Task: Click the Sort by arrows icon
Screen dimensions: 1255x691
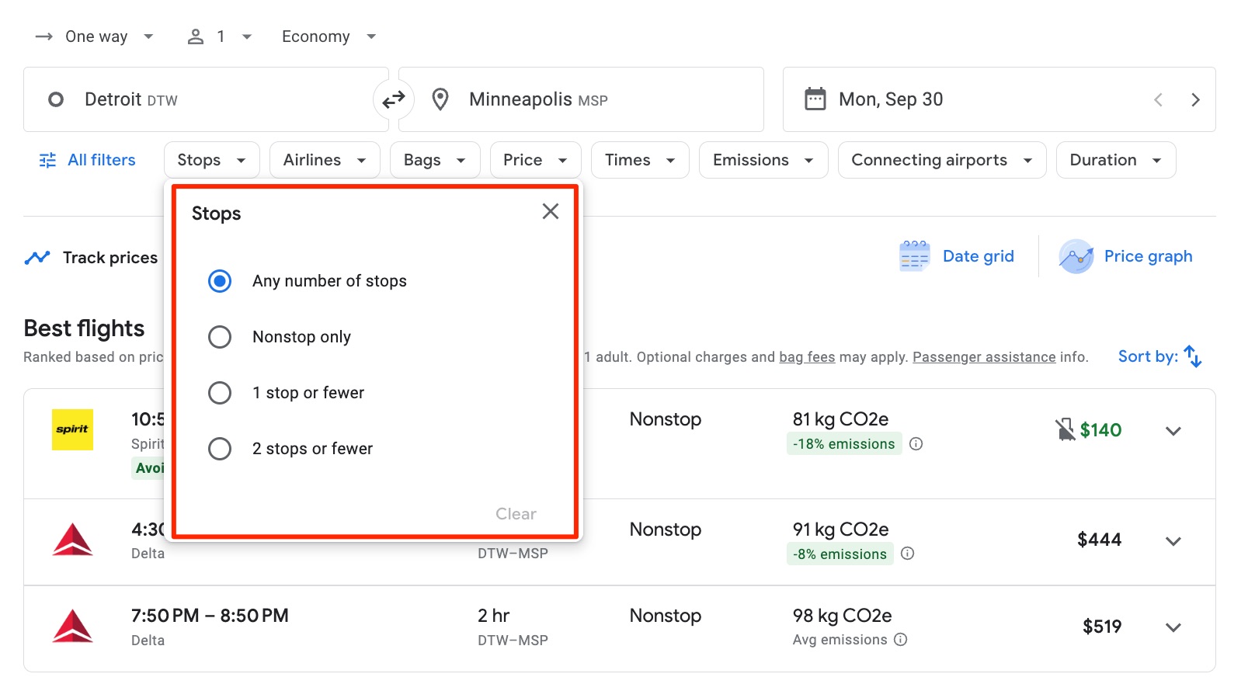Action: (x=1193, y=356)
